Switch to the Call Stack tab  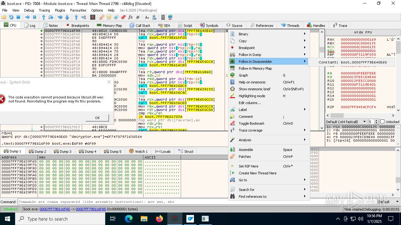140,25
